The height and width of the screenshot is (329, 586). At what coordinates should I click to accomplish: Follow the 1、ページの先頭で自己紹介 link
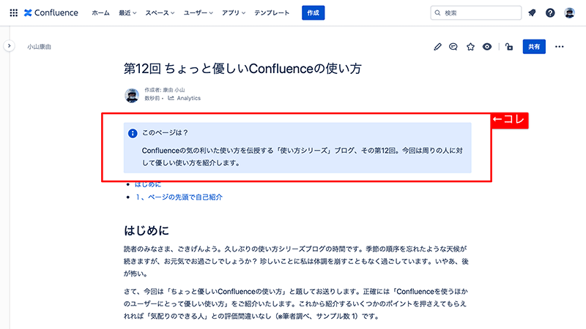tap(179, 197)
